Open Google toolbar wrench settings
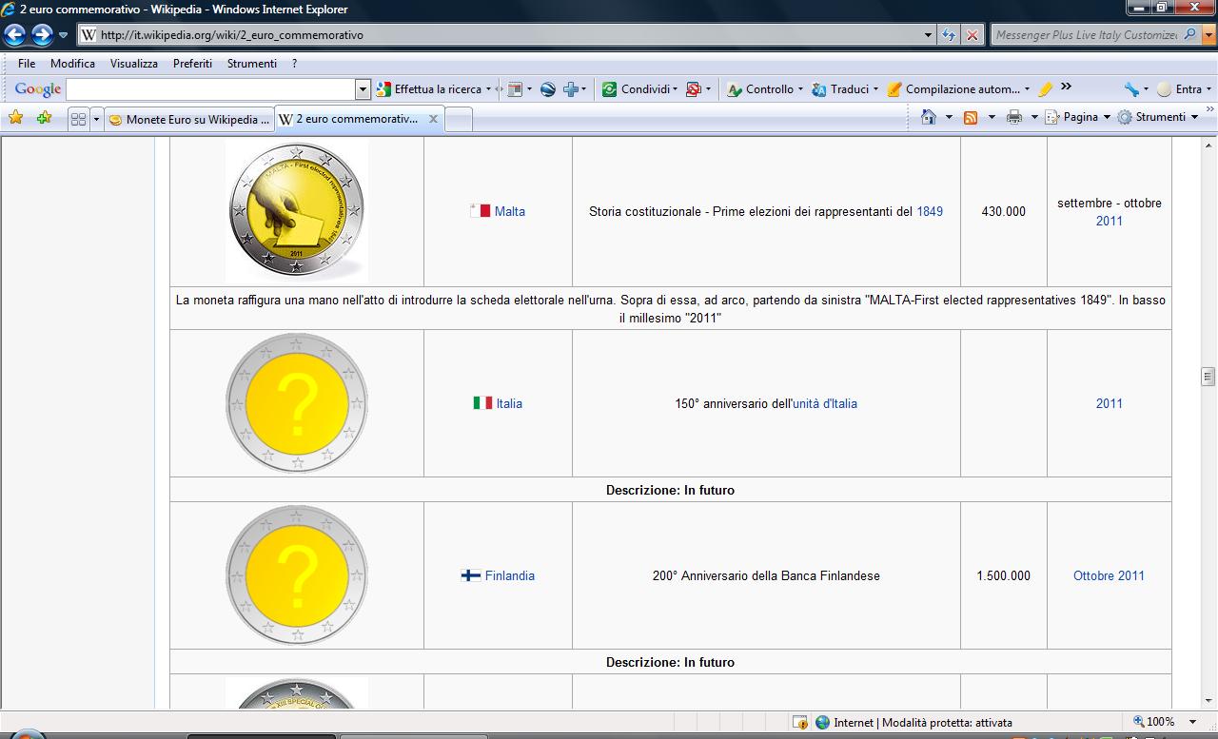The width and height of the screenshot is (1218, 739). coord(1131,89)
